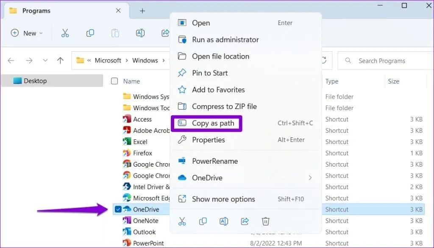The image size is (434, 248).
Task: Select Copy as path menu item
Action: click(x=213, y=123)
